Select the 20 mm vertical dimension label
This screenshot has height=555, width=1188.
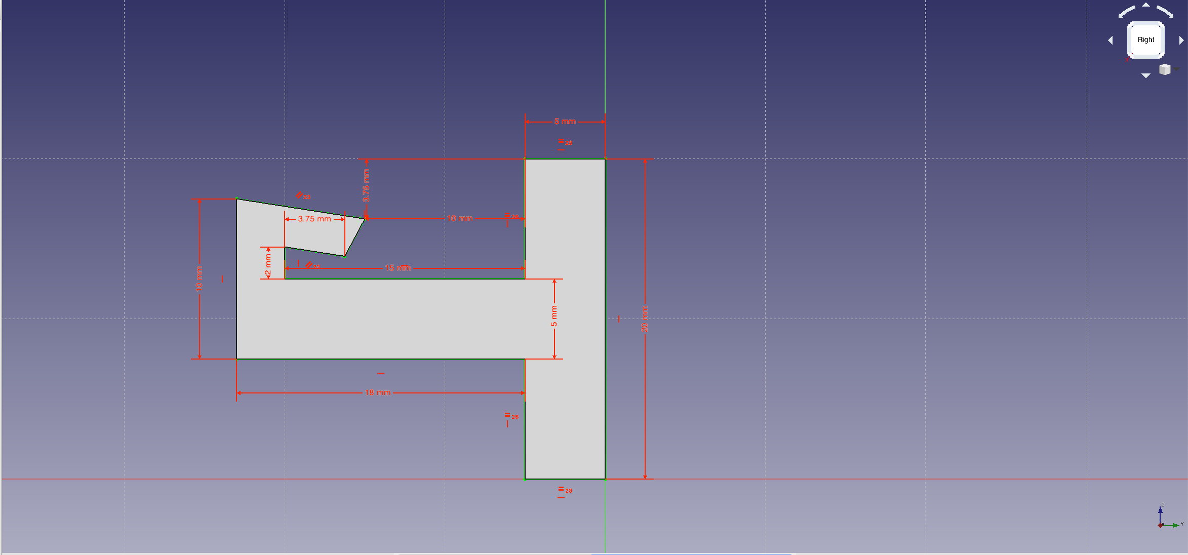click(645, 319)
